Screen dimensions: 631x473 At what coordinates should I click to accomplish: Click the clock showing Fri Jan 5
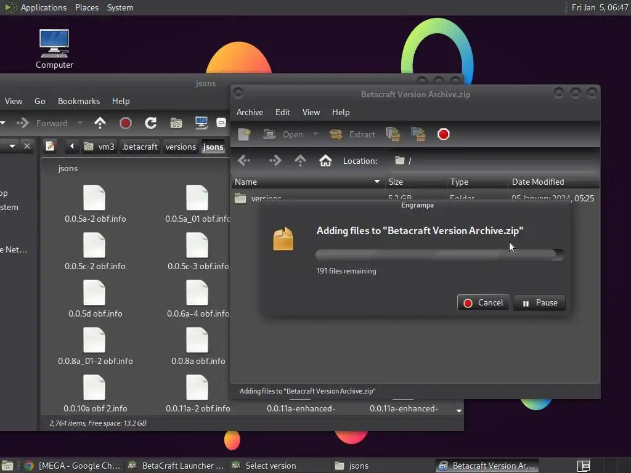pos(600,7)
